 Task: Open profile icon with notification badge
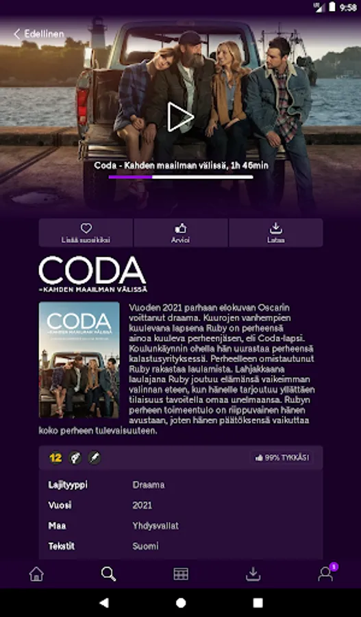tap(326, 573)
